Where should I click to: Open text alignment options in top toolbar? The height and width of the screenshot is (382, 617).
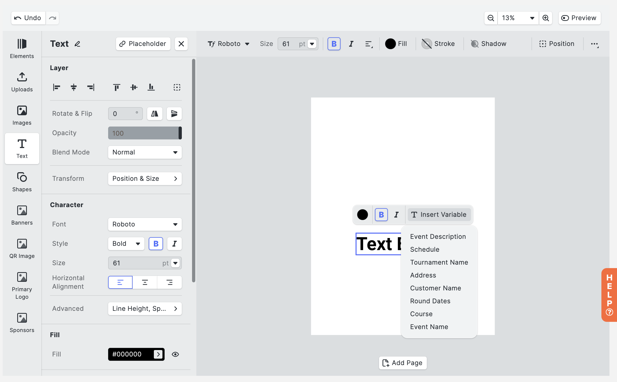coord(369,44)
